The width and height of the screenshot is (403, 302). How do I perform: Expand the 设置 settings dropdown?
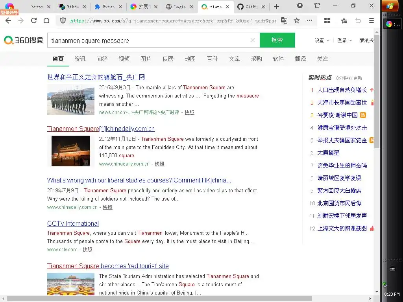tap(322, 41)
